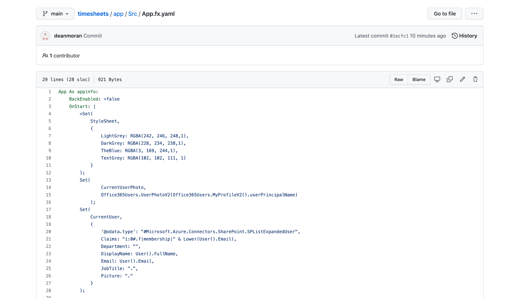The image size is (510, 298).
Task: Open the main branch dropdown
Action: [x=55, y=14]
